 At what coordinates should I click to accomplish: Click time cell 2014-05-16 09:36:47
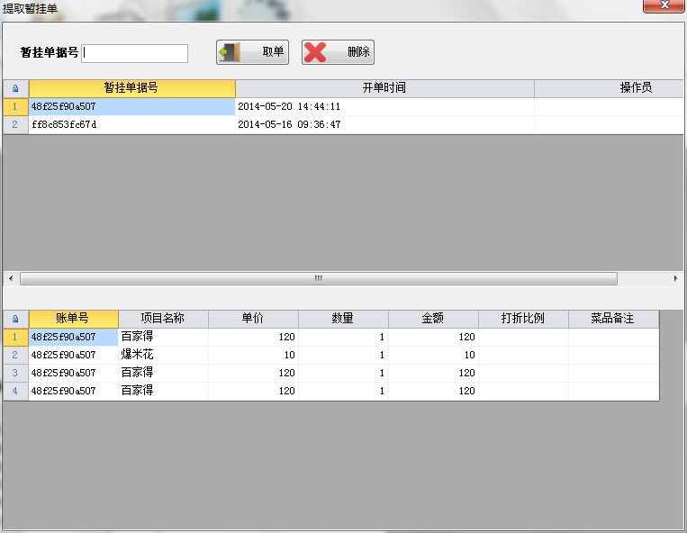384,125
